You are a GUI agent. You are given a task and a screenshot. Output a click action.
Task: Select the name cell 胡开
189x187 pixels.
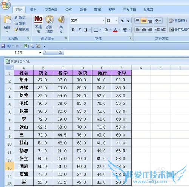point(24,79)
